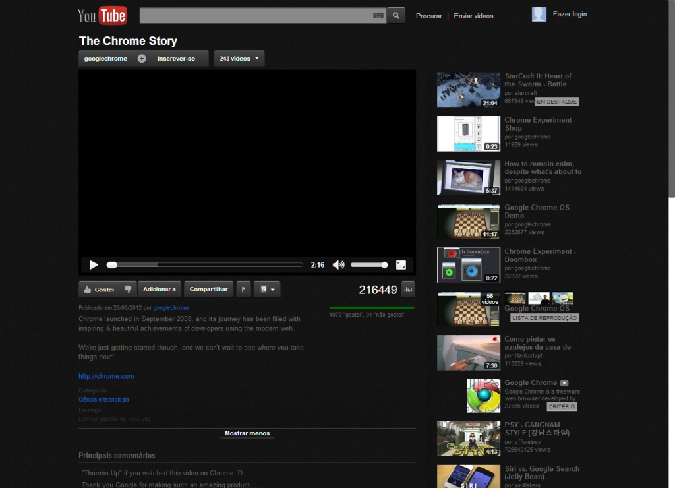Click the googlechrome author link in publish line

pyautogui.click(x=171, y=307)
